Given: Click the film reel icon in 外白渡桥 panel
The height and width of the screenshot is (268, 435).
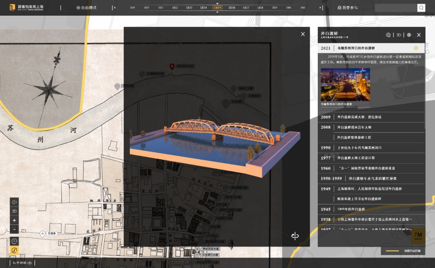Looking at the screenshot, I should [x=388, y=35].
